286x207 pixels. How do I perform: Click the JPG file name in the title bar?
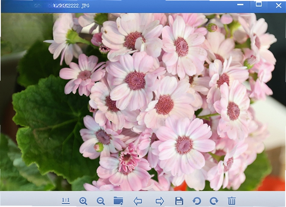click(71, 6)
